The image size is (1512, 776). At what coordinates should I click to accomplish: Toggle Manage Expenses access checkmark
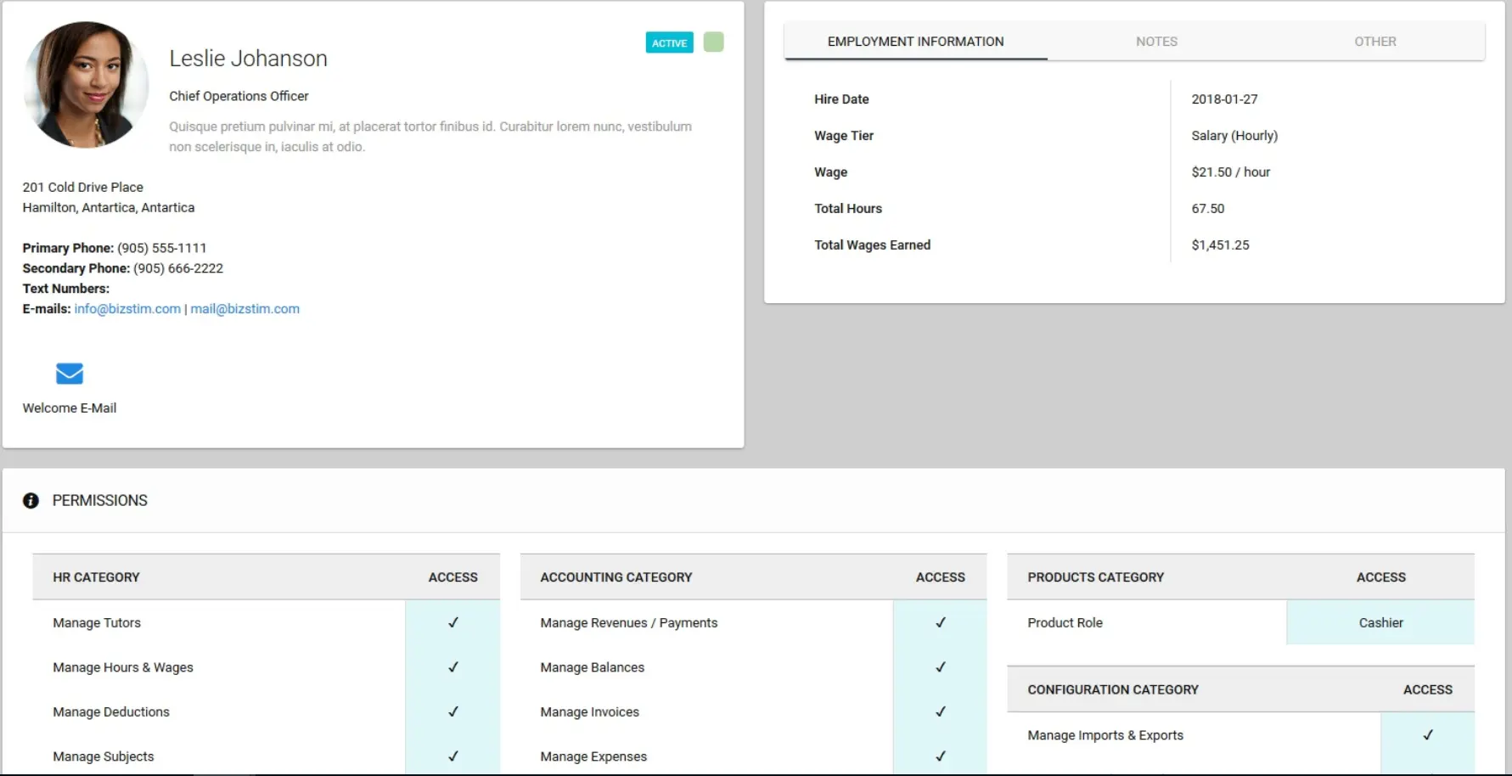coord(940,756)
